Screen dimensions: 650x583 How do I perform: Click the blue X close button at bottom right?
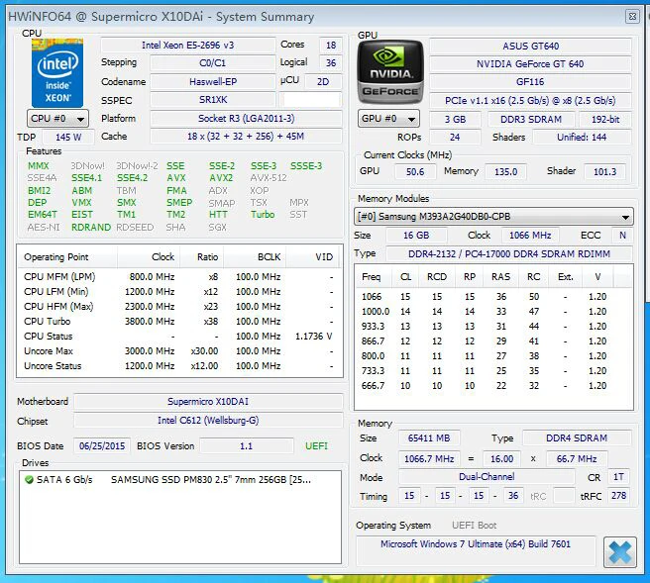[x=619, y=551]
